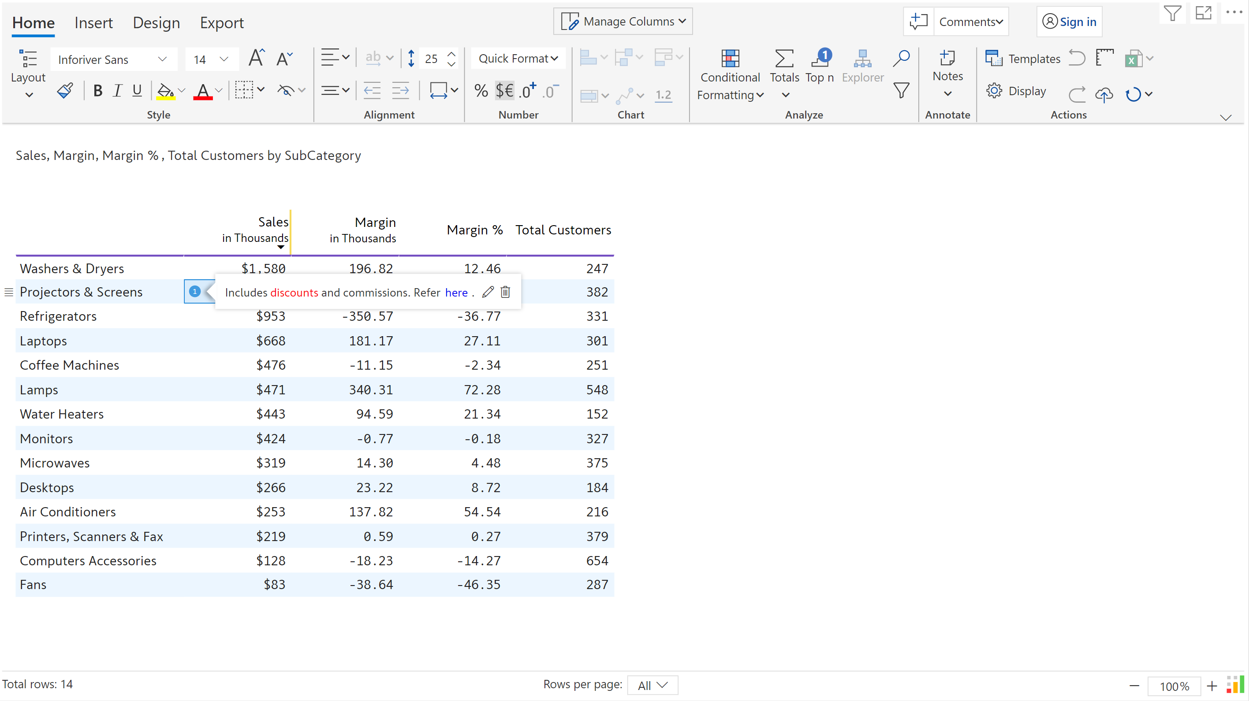The width and height of the screenshot is (1249, 701).
Task: Click the Top n ranking icon
Action: coord(820,59)
